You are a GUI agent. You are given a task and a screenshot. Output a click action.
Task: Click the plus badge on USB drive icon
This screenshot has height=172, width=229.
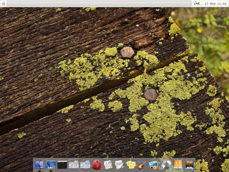tap(182, 168)
